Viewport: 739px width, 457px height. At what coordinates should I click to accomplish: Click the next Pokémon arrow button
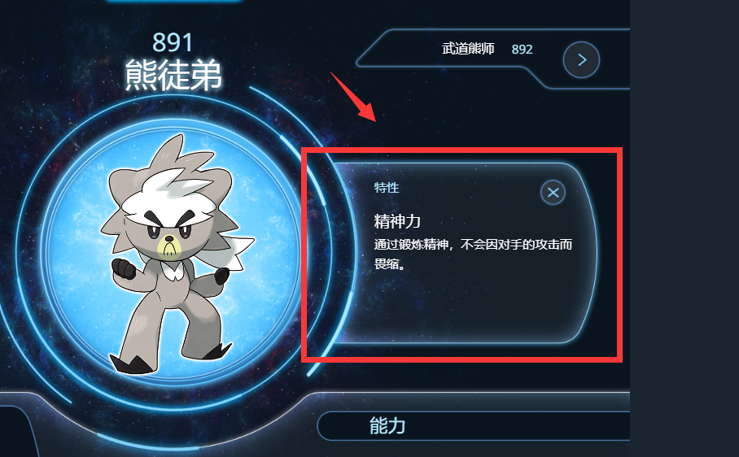coord(581,60)
